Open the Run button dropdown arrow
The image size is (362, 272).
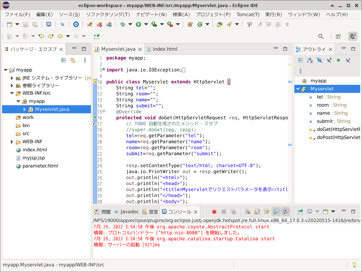146,24
